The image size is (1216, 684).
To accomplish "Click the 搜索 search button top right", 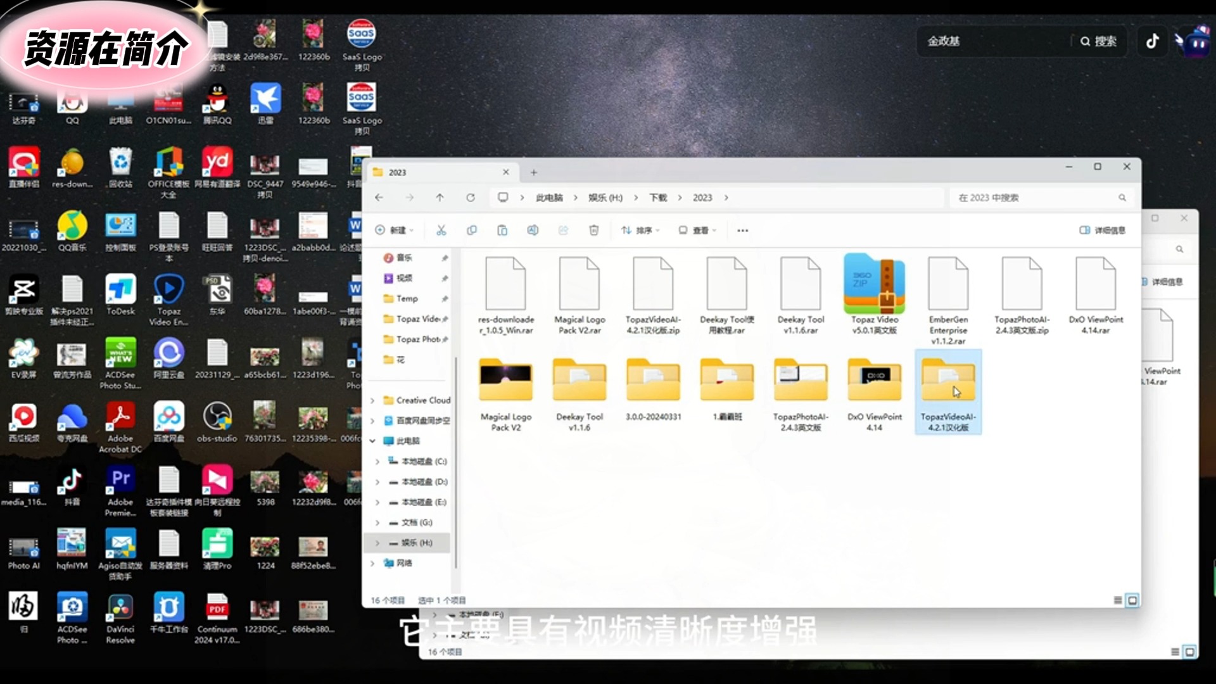I will point(1099,41).
